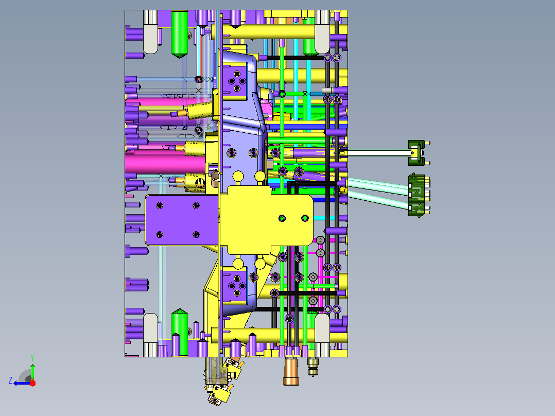Select the lower purple block with four holes
Screen dimensions: 555x416
[x=235, y=286]
